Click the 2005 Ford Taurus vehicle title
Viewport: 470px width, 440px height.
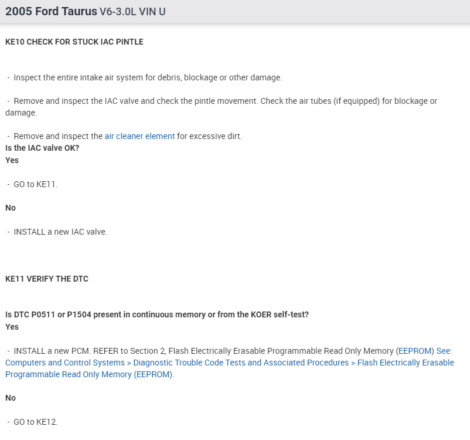point(51,11)
